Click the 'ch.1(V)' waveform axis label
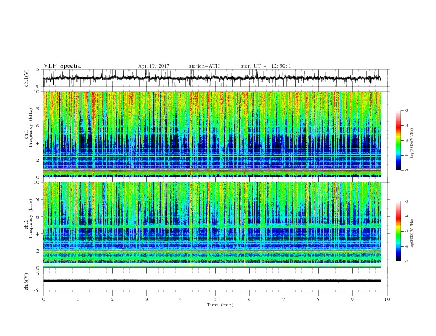Image resolution: width=436 pixels, height=336 pixels. pyautogui.click(x=26, y=78)
